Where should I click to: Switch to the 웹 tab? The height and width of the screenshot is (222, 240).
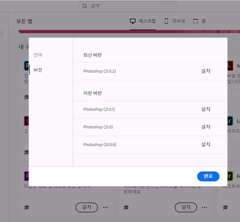[204, 21]
